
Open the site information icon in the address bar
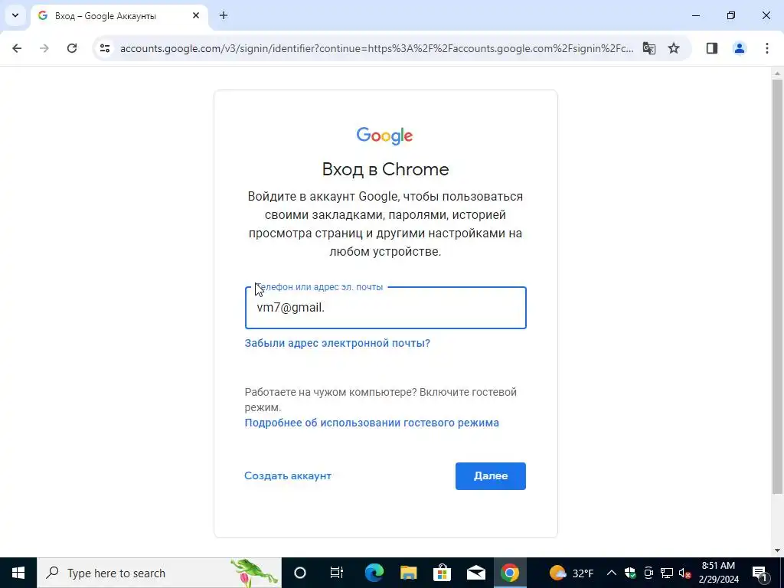[x=104, y=48]
